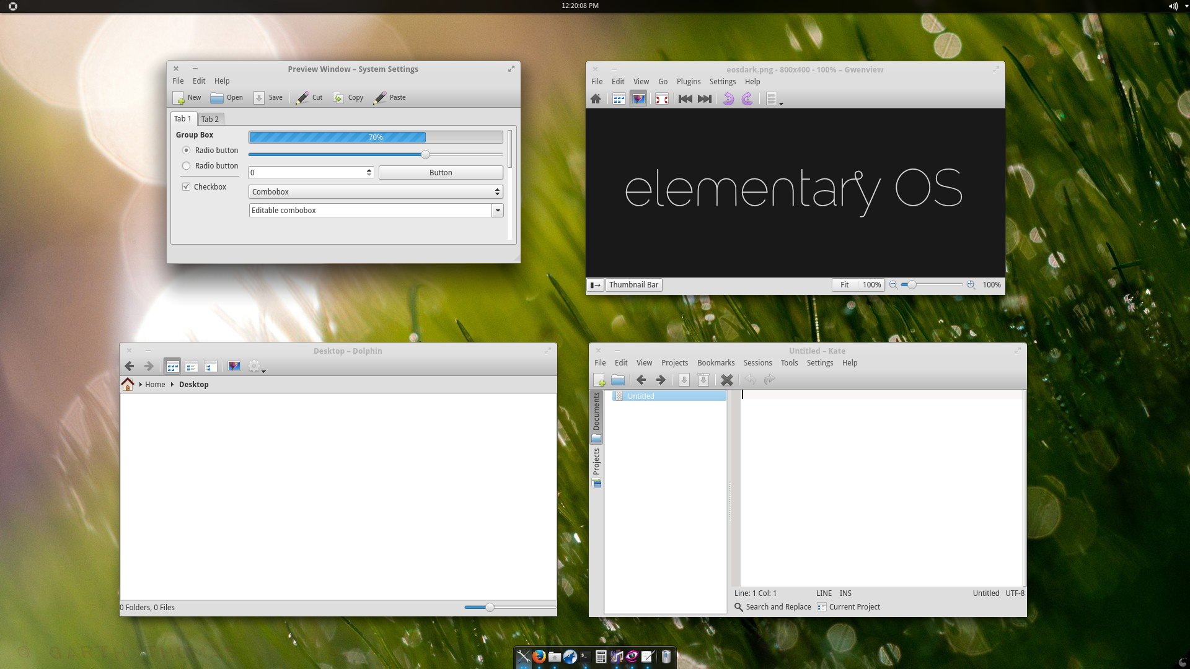1190x669 pixels.
Task: Click Kate back arrow icon
Action: click(641, 380)
